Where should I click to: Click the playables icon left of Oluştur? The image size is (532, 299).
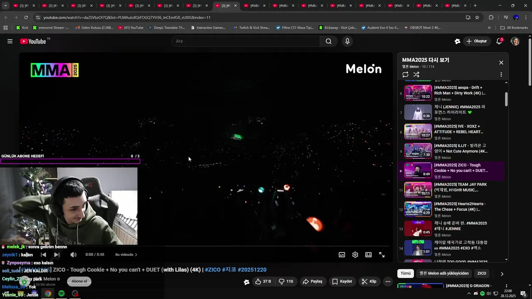(457, 41)
